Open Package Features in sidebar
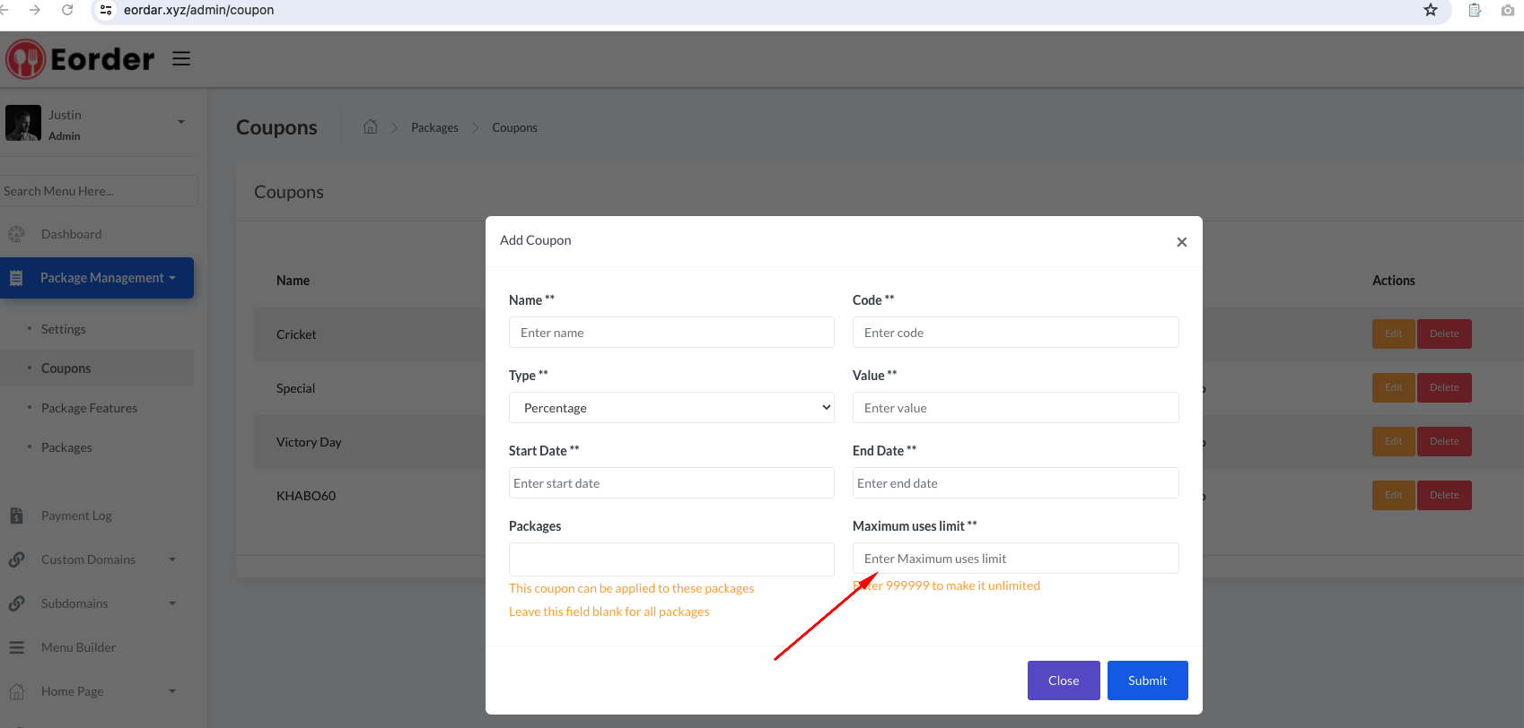1524x728 pixels. pyautogui.click(x=89, y=408)
